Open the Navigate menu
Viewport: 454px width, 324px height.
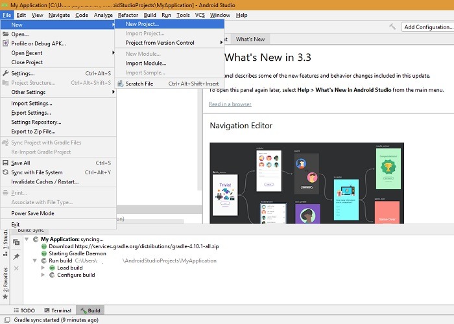coord(60,15)
